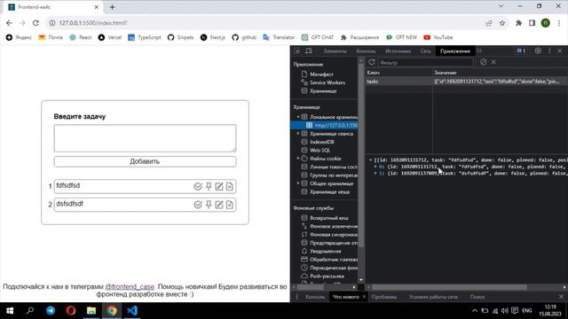Switch to the Консоль tab

click(366, 51)
